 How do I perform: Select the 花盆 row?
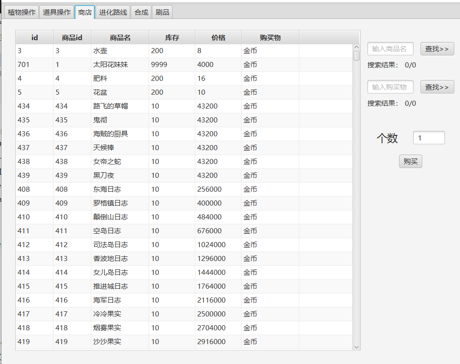[x=184, y=92]
